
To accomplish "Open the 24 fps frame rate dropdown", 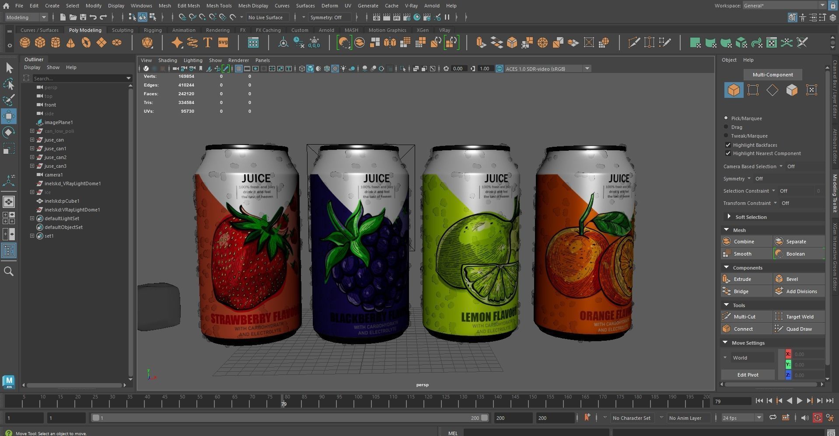I will (742, 418).
